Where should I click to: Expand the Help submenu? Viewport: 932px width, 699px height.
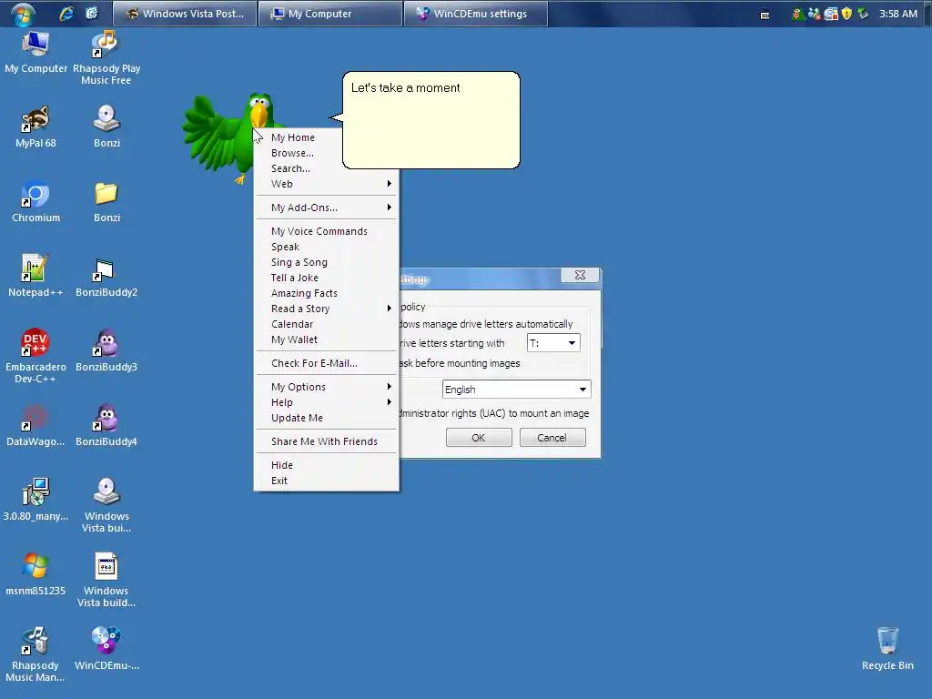tap(327, 402)
